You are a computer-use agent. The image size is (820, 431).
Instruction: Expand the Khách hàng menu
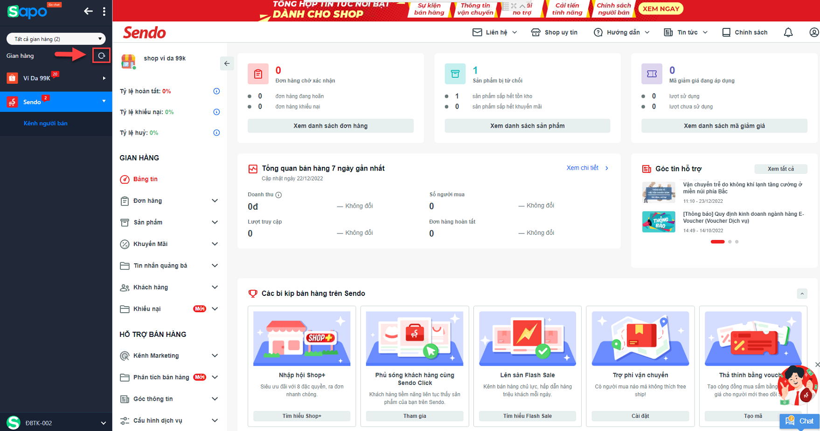[x=215, y=287]
